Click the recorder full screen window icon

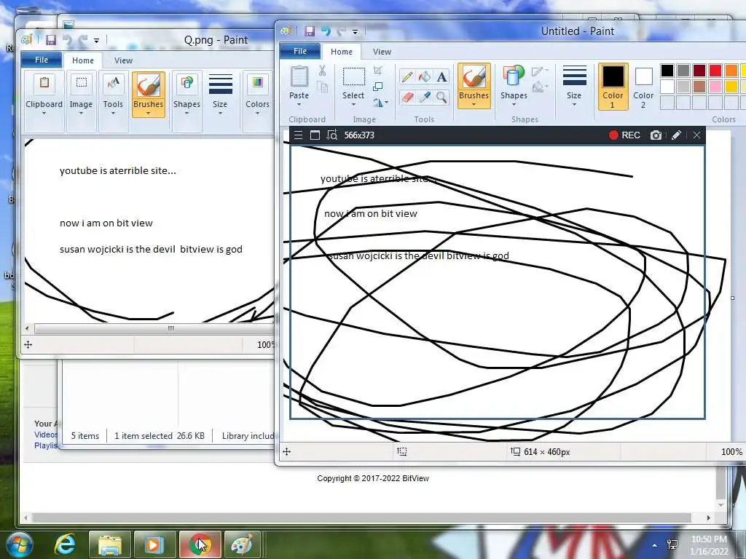click(315, 135)
